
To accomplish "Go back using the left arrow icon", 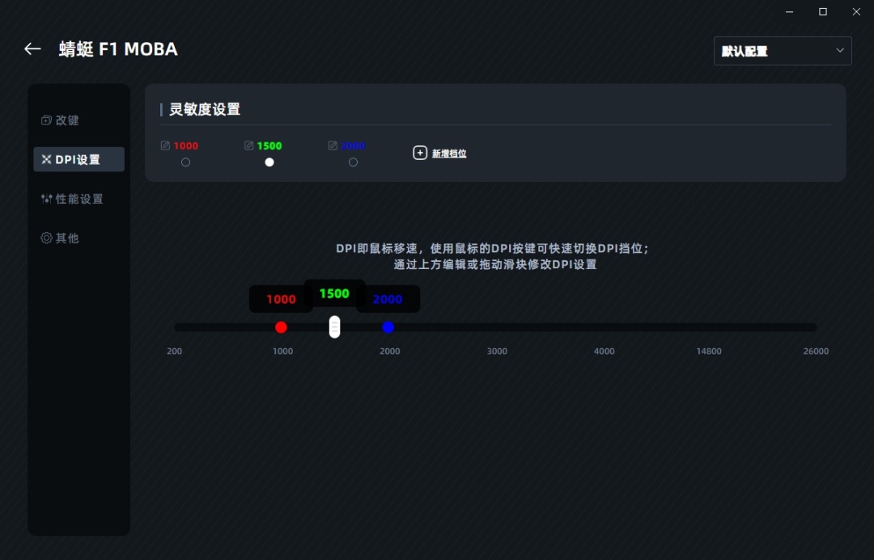I will click(x=32, y=49).
